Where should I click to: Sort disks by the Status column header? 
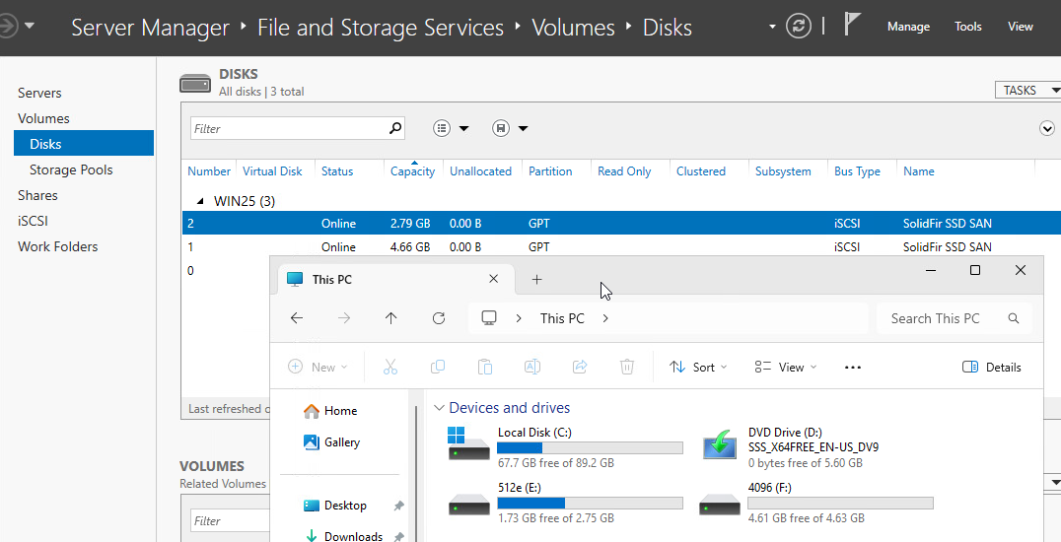tap(337, 171)
